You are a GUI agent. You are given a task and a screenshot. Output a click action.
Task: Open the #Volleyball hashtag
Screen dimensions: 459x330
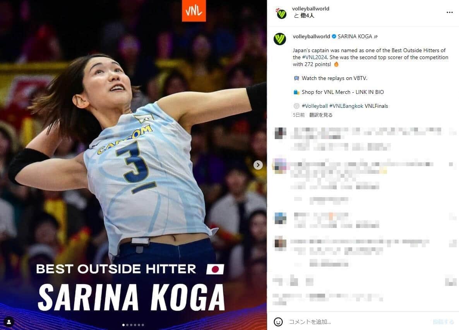click(x=314, y=106)
